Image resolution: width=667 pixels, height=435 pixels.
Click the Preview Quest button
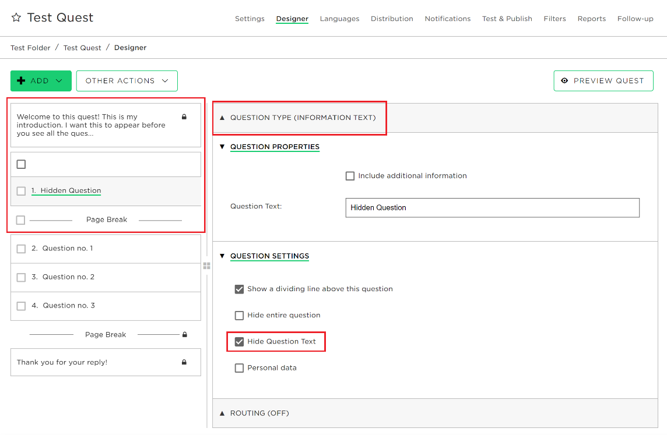tap(603, 81)
